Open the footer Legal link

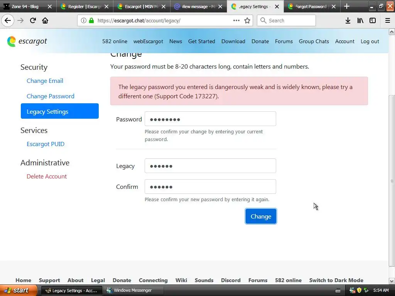[x=98, y=280]
